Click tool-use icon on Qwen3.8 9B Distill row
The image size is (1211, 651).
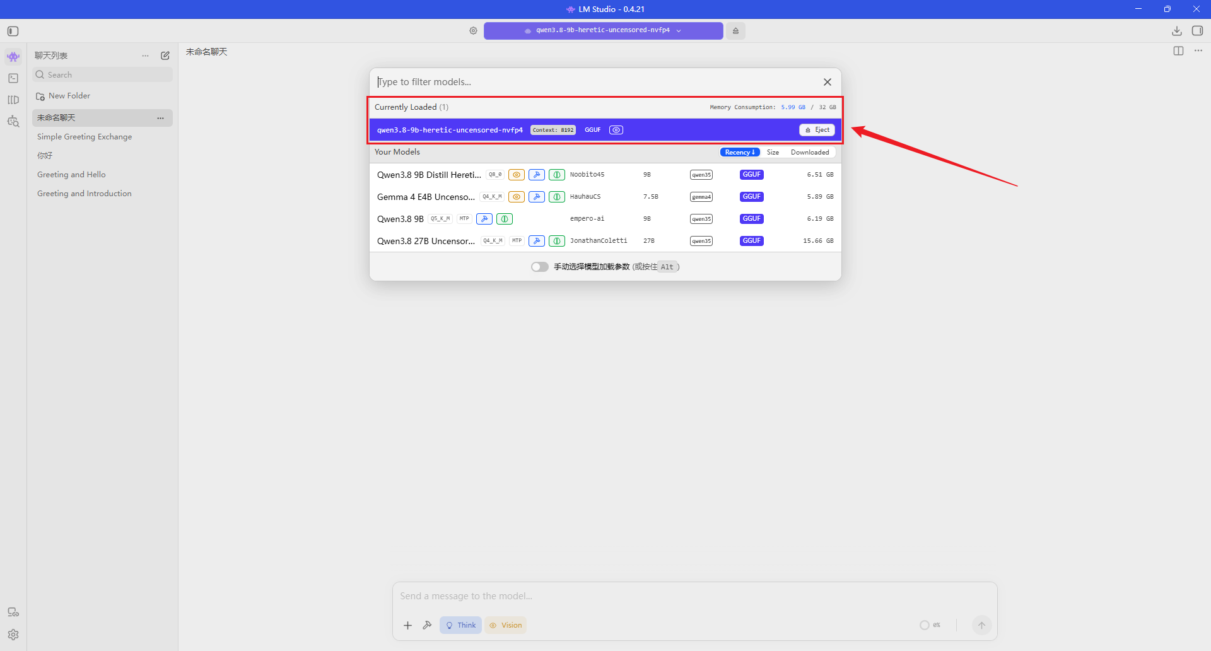point(537,175)
